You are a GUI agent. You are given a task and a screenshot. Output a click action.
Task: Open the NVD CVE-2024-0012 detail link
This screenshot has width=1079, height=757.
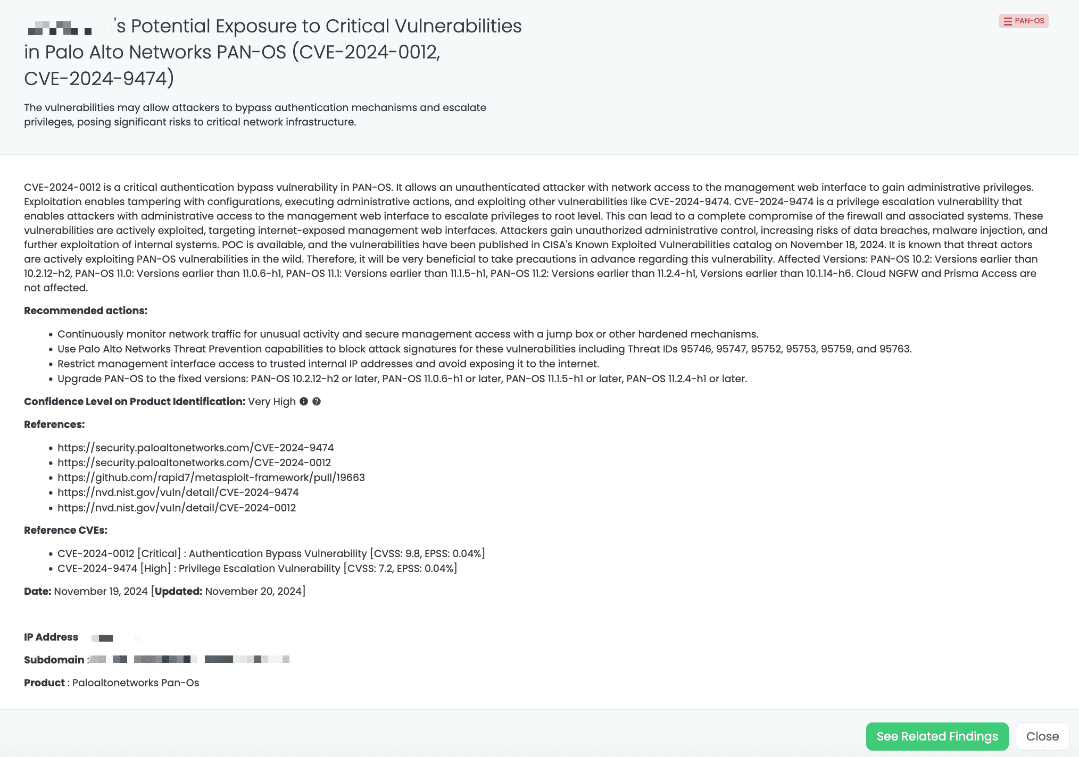pyautogui.click(x=177, y=508)
